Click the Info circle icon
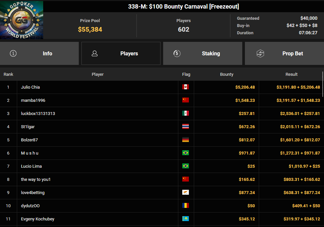 pos(13,53)
